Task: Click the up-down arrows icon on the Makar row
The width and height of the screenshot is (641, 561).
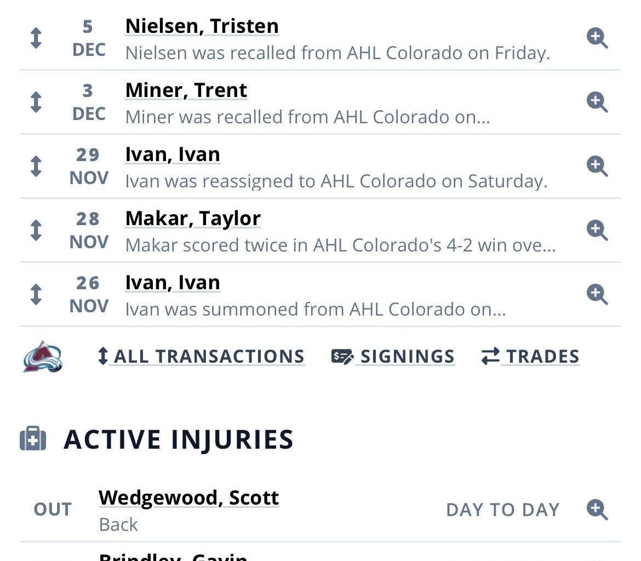Action: click(x=36, y=231)
